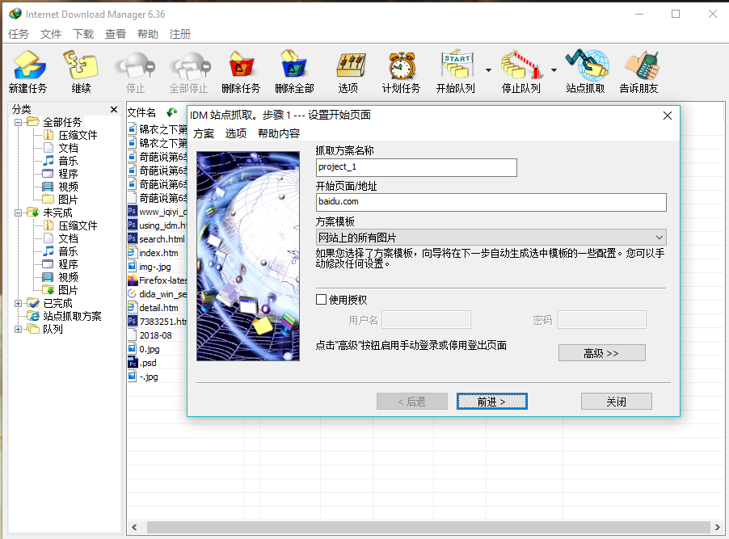This screenshot has width=729, height=539.
Task: Select 视频 under 全部任务
Action: [x=61, y=187]
